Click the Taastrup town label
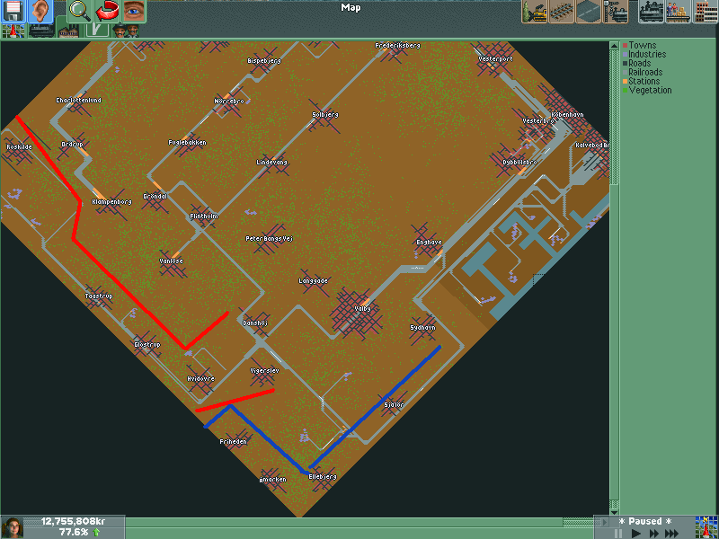 (99, 296)
